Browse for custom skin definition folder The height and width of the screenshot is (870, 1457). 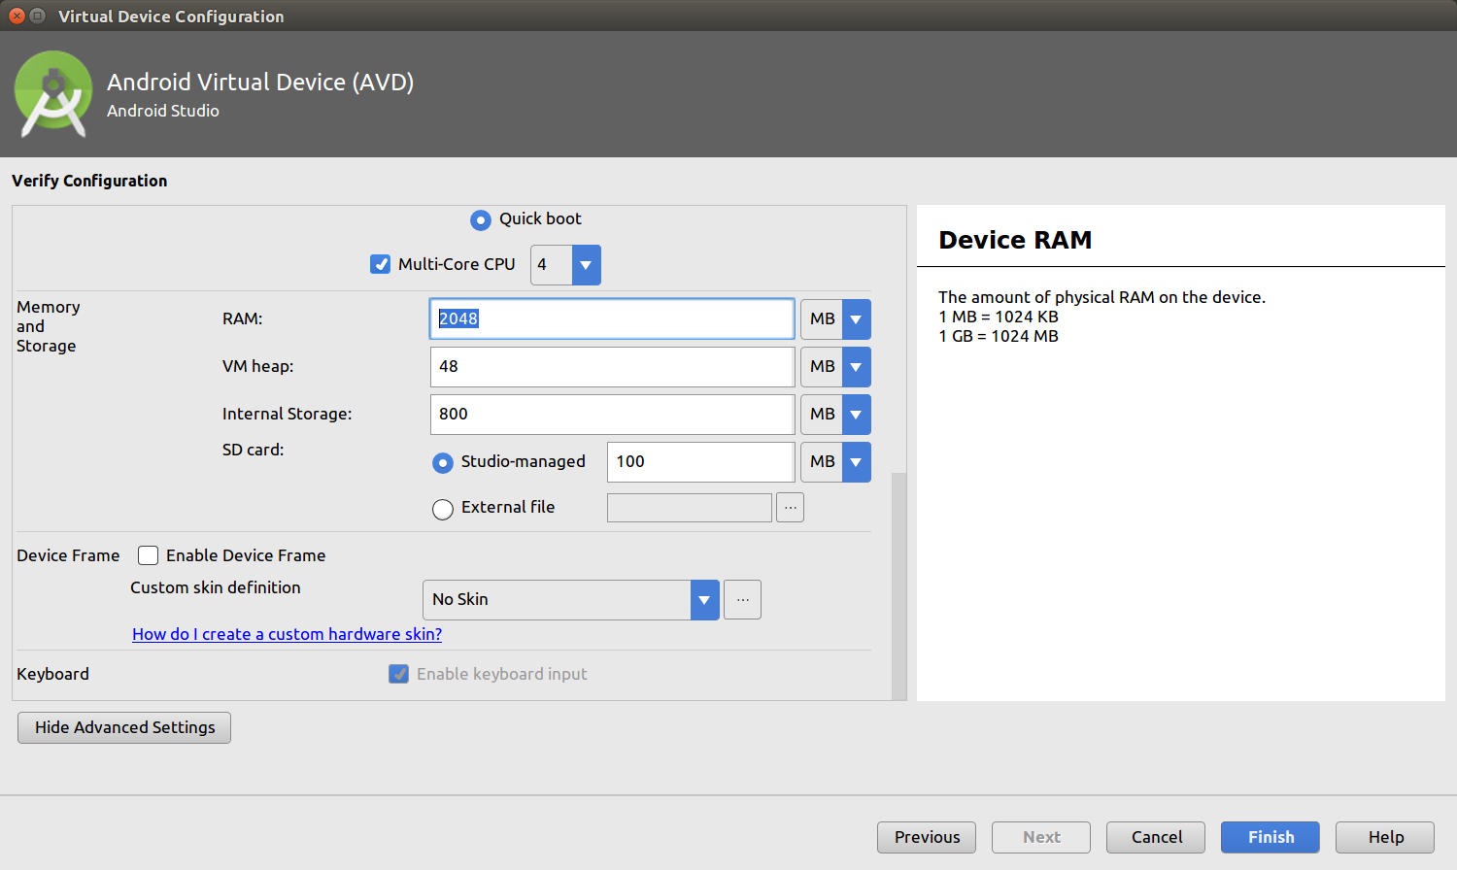pos(742,600)
